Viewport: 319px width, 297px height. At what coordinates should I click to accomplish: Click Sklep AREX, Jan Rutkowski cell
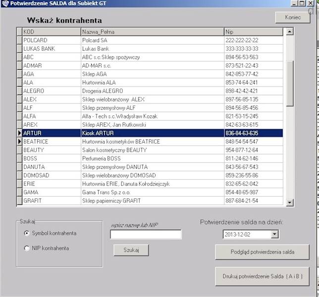click(x=153, y=125)
